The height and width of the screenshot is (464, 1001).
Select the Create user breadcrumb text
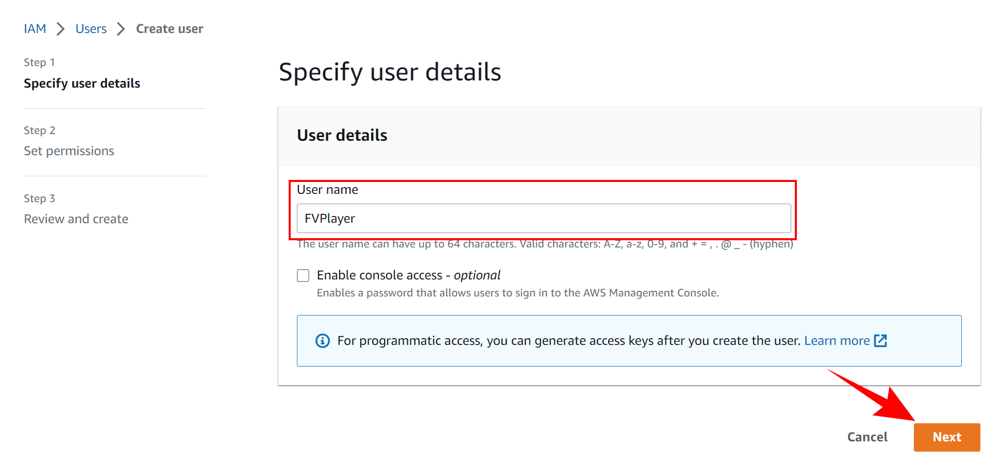click(x=170, y=29)
